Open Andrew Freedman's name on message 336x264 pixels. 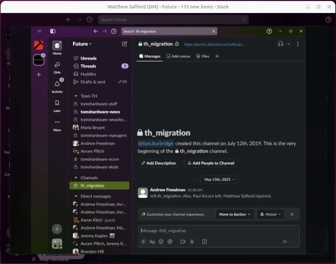pos(168,190)
